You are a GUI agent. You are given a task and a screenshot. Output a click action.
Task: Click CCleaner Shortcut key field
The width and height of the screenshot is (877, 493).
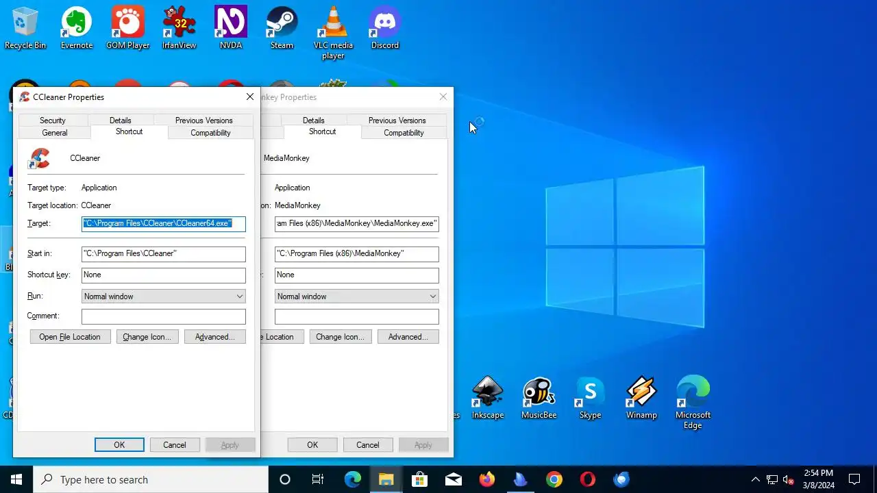click(x=164, y=275)
